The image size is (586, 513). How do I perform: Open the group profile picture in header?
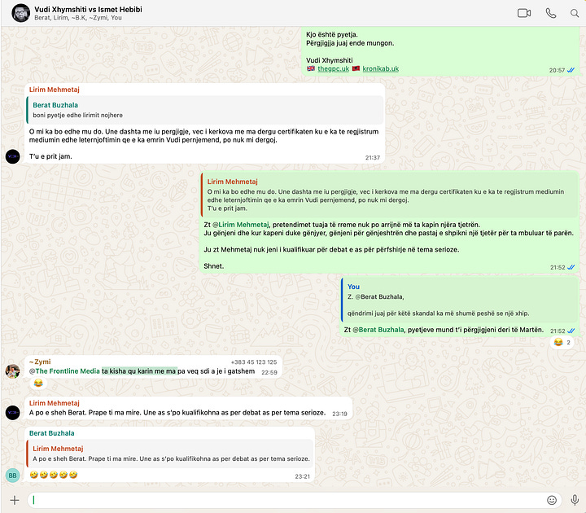(20, 13)
